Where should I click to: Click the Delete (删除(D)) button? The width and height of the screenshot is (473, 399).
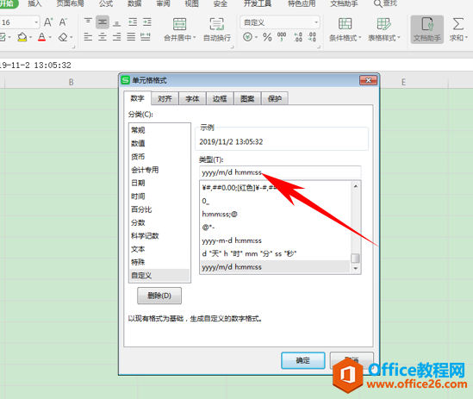coord(159,296)
